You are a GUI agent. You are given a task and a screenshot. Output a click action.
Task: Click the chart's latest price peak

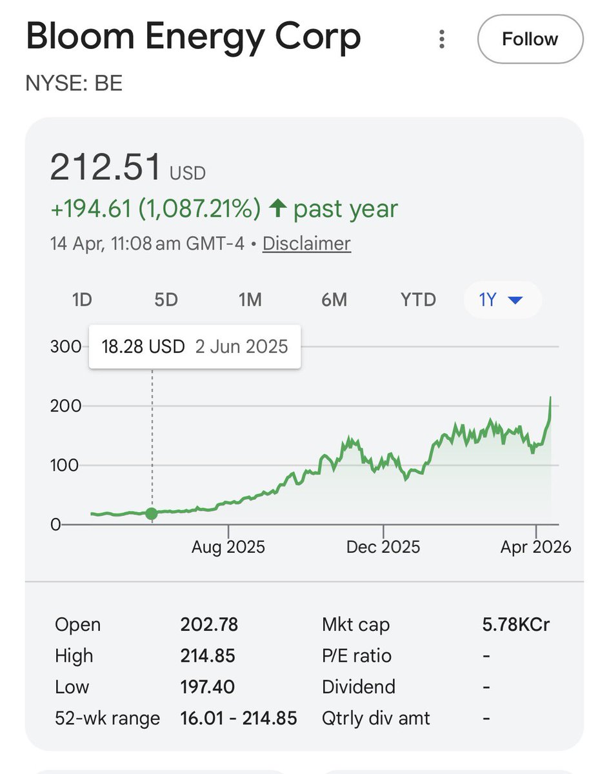pos(550,399)
